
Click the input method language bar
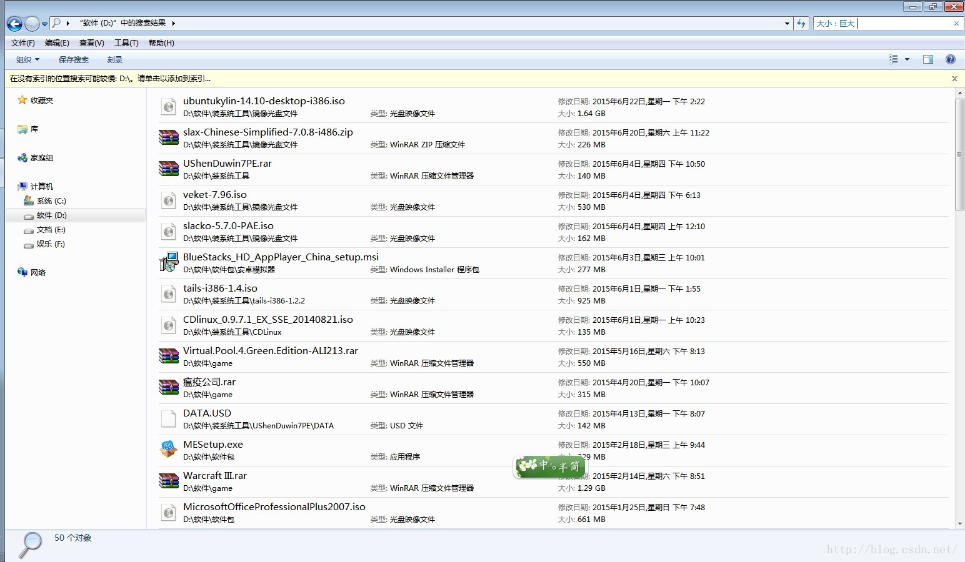[550, 466]
